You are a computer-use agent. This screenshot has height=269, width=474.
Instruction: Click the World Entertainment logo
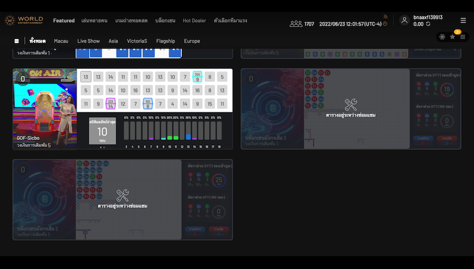coord(24,20)
